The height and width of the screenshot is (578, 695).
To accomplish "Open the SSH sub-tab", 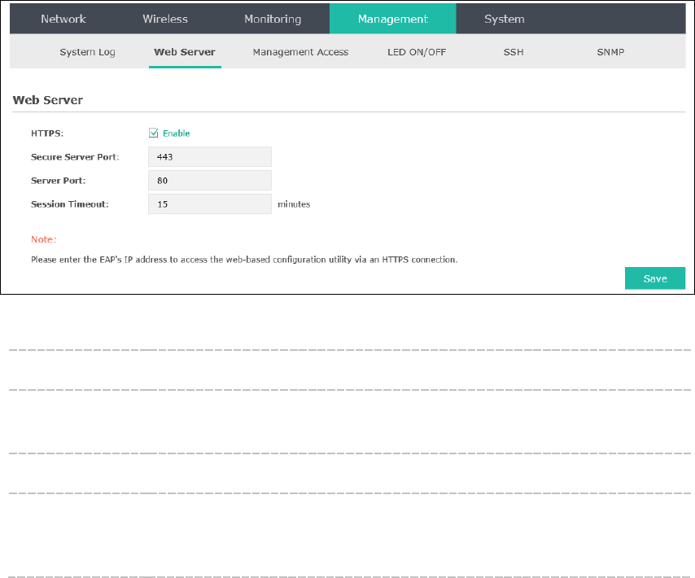I will [x=514, y=52].
